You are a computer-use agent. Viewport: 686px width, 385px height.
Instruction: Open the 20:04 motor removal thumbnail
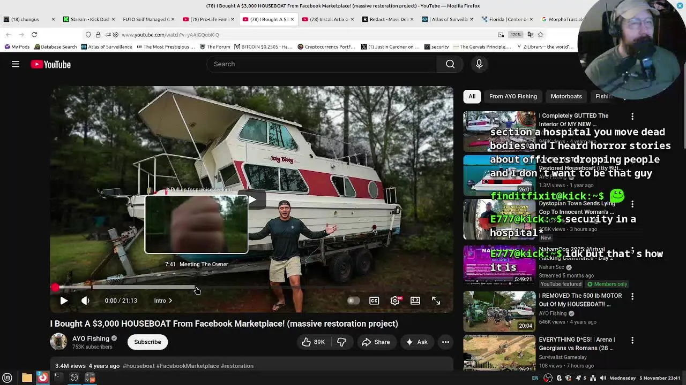point(499,312)
